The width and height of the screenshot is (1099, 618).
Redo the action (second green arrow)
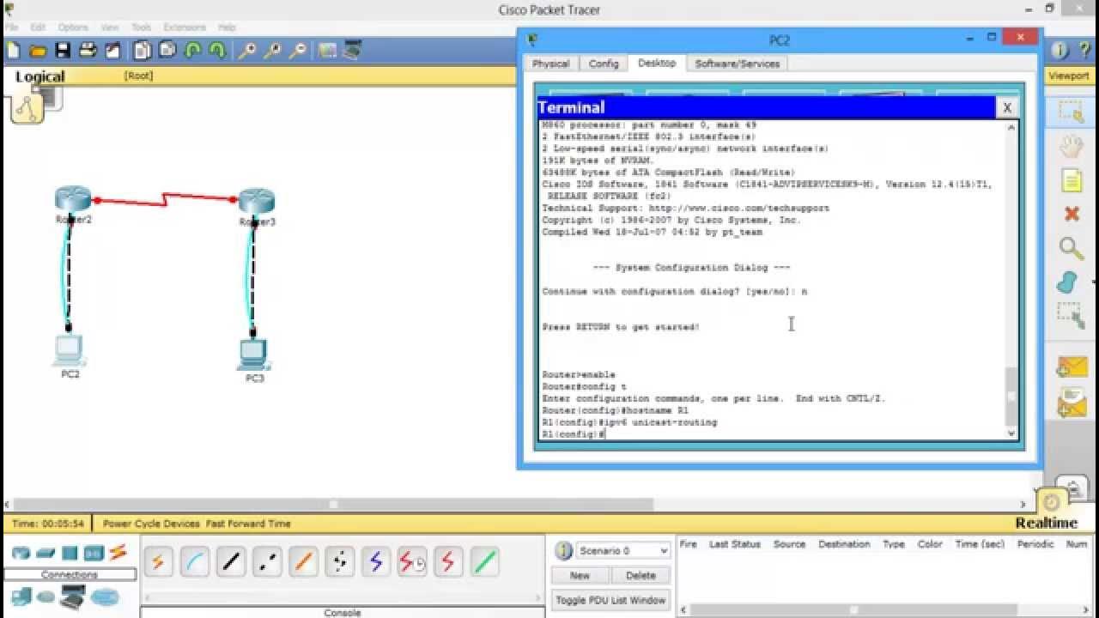pos(217,51)
